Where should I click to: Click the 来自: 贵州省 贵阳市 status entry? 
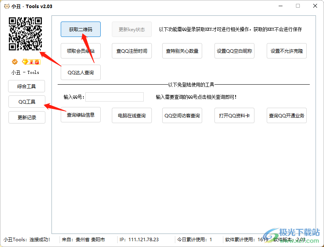point(83,240)
